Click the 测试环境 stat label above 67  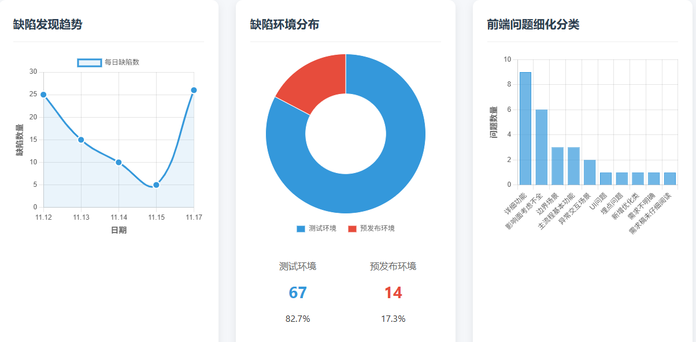(298, 266)
